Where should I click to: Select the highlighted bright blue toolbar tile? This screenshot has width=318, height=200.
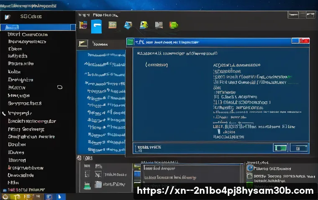[96, 27]
